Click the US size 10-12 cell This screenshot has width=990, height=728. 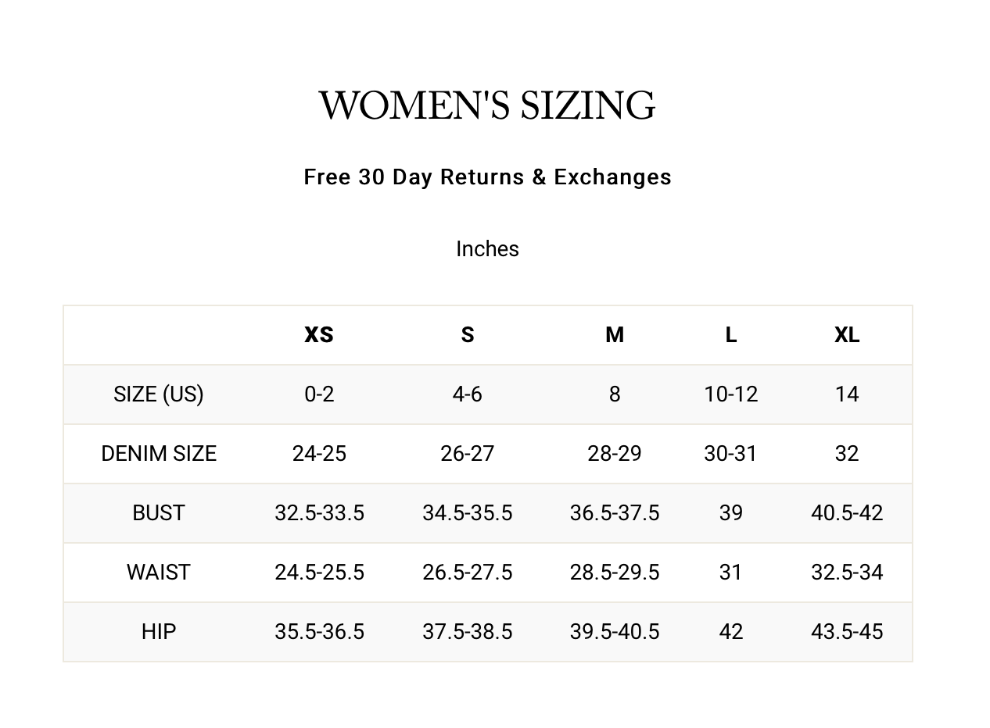coord(730,394)
